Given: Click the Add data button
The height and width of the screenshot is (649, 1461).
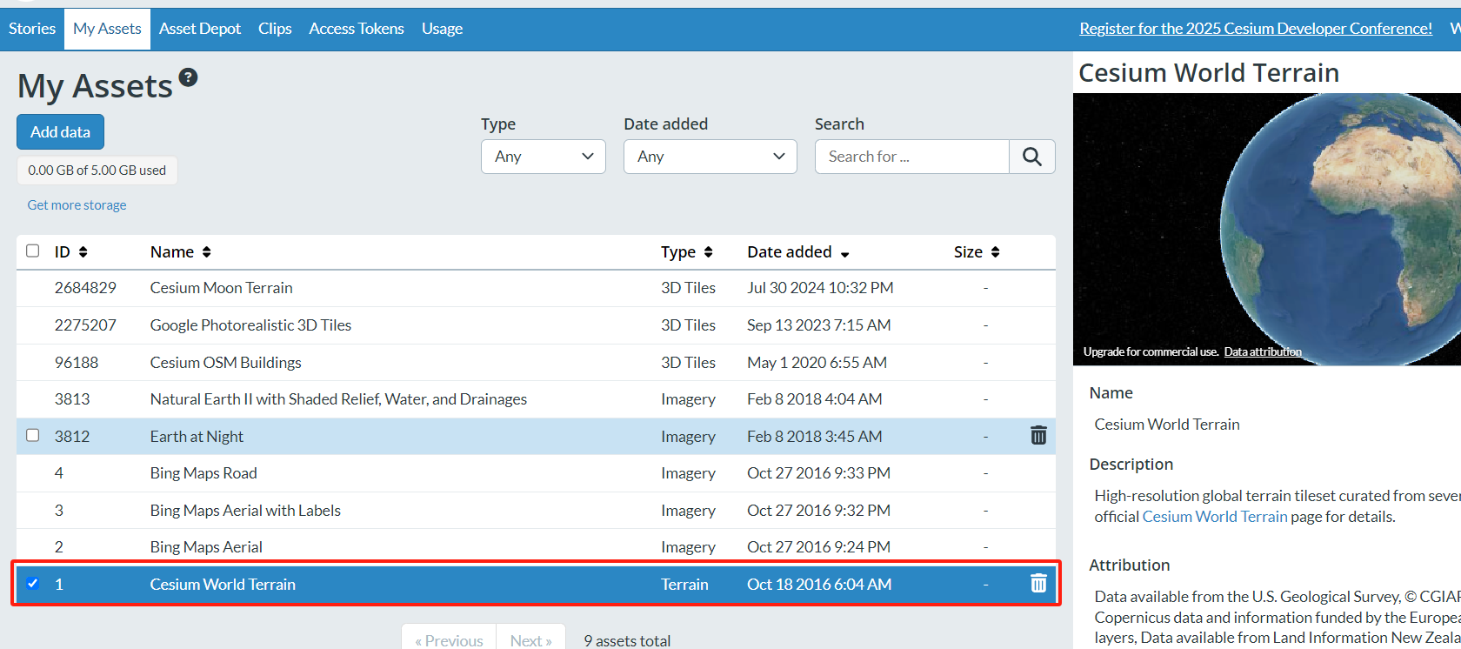Looking at the screenshot, I should [x=60, y=132].
